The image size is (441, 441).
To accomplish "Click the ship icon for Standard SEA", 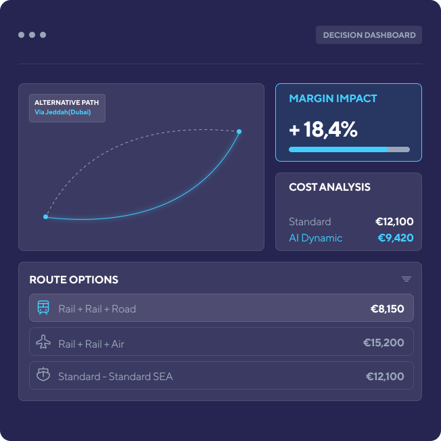I will [43, 375].
